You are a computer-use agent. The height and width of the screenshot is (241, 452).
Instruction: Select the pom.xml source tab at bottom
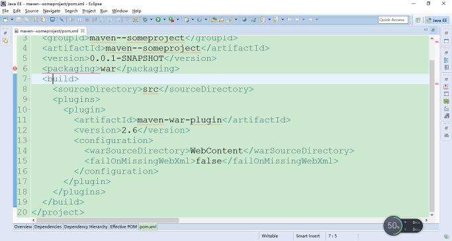click(x=148, y=227)
